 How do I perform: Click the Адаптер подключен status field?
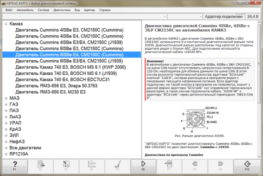click(x=224, y=17)
